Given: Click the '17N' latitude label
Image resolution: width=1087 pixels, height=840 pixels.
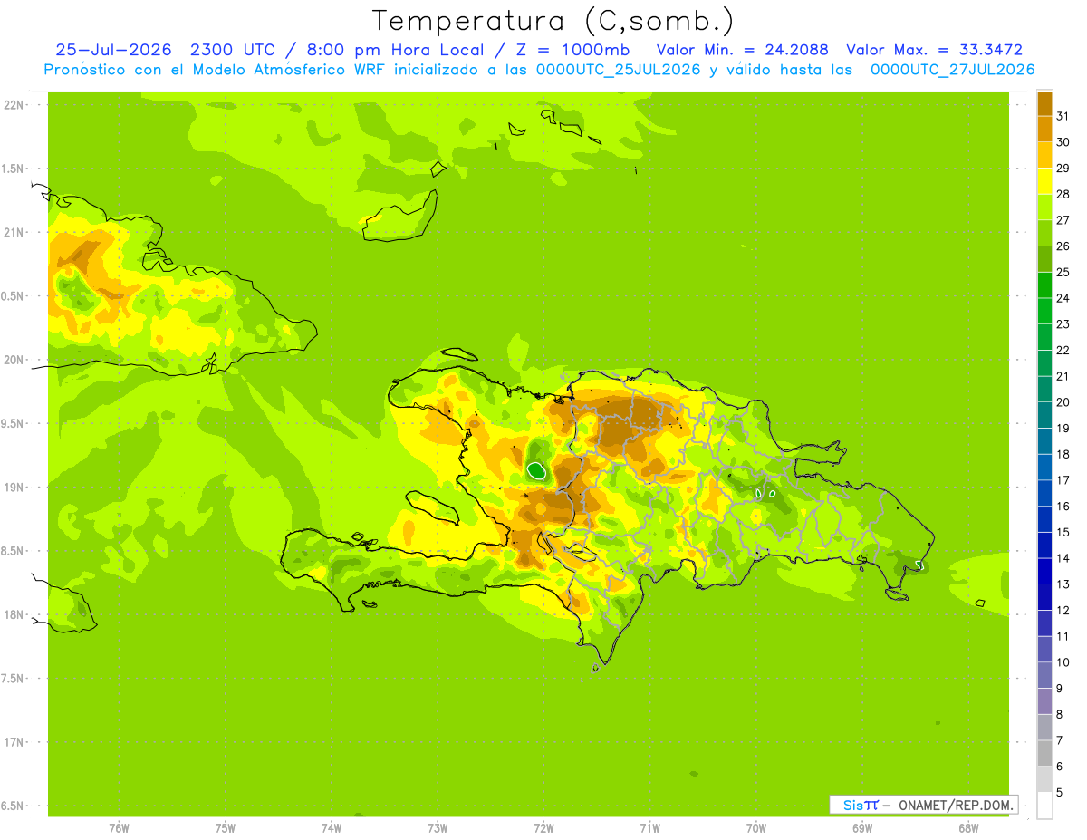Looking at the screenshot, I should point(14,743).
